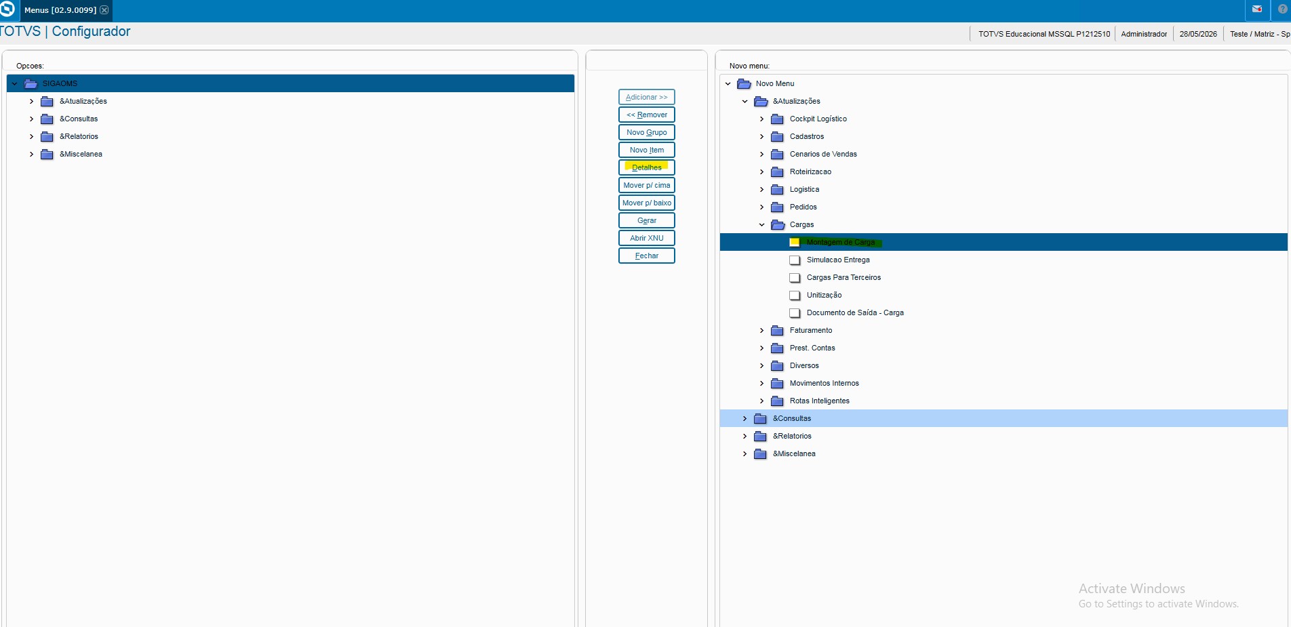
Task: Toggle the Montagem de Carga item box
Action: [795, 242]
